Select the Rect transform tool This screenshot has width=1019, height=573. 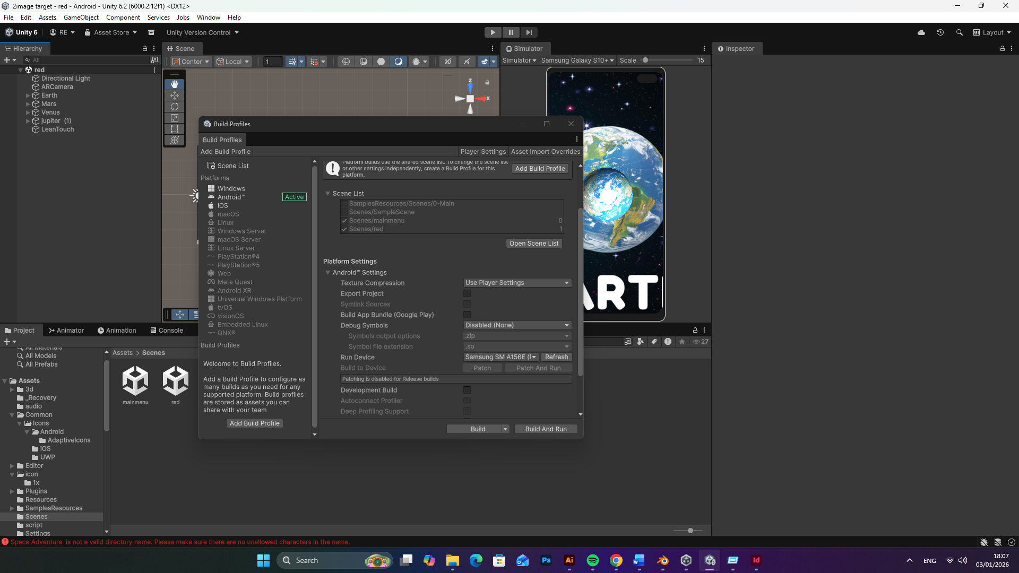(174, 129)
